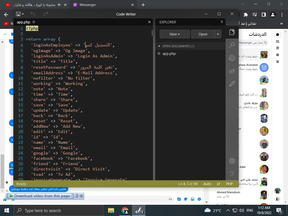Click the save icon in Code Writer

(x=18, y=14)
